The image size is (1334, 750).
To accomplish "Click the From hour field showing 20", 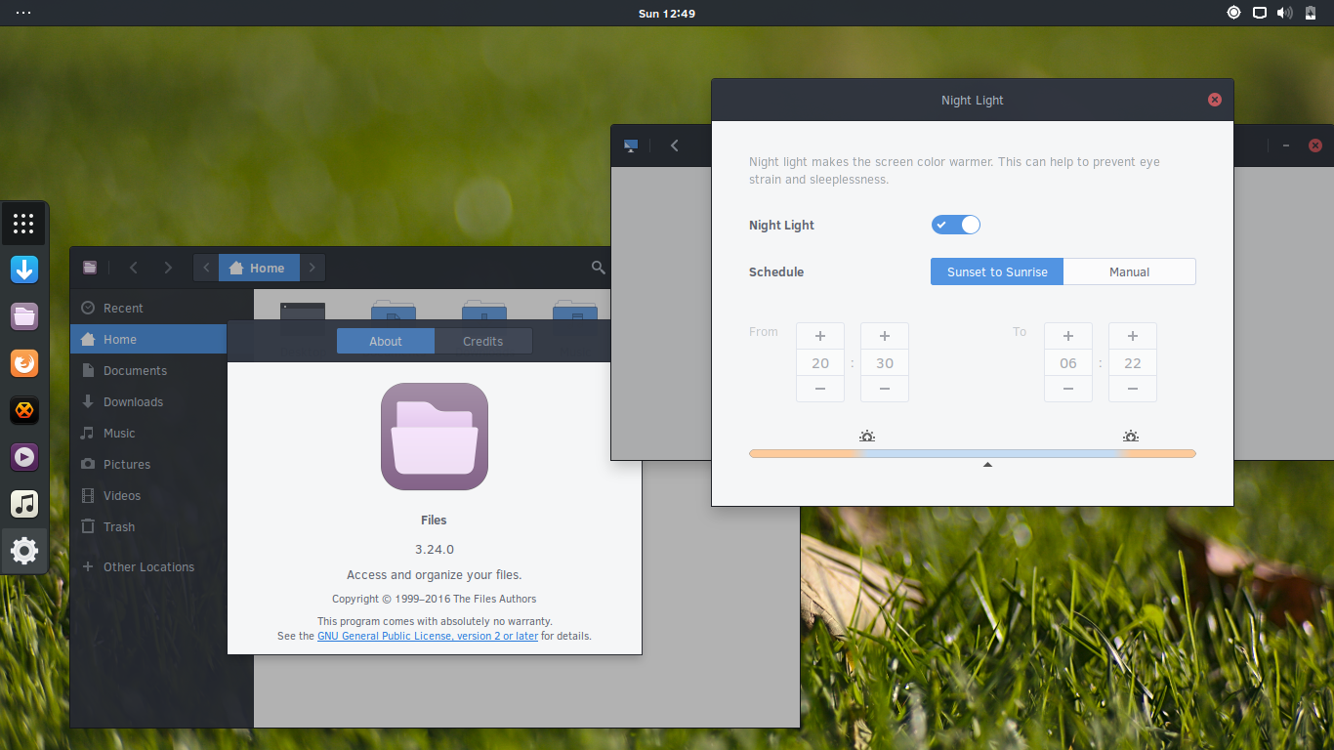I will (820, 363).
